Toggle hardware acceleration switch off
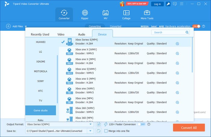This screenshot has width=211, height=137. 196,26
